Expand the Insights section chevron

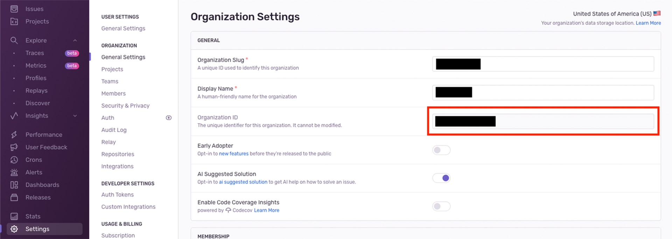(x=75, y=116)
